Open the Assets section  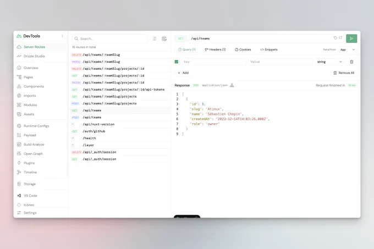41,114
